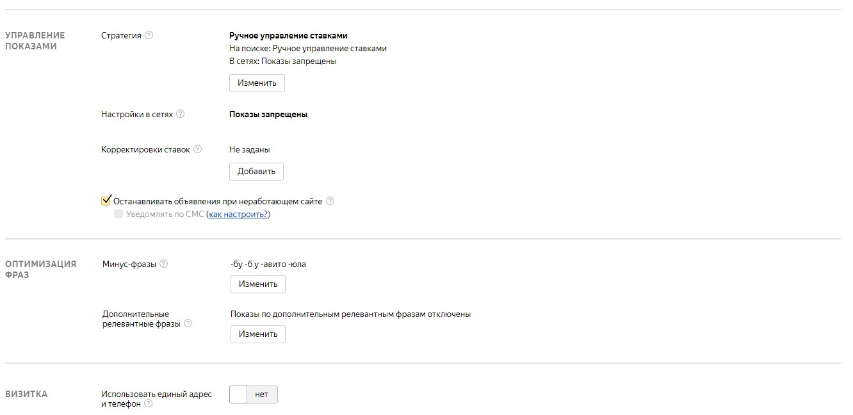Click the нет label on the switch
Screen dimensions: 853x415
pyautogui.click(x=261, y=395)
